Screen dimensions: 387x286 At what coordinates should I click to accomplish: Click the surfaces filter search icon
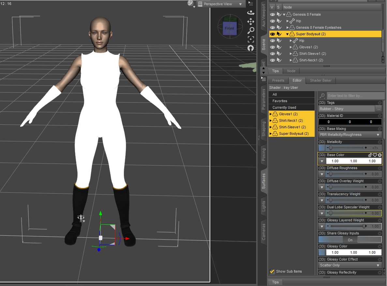click(322, 96)
